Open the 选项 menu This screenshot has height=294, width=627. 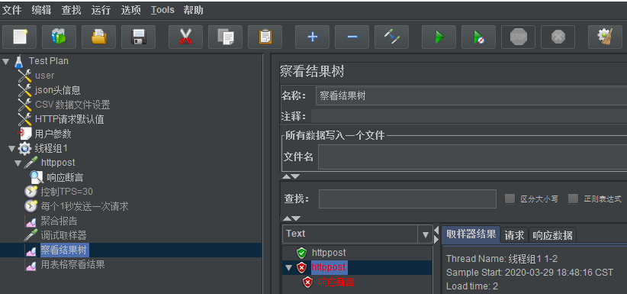coord(130,11)
